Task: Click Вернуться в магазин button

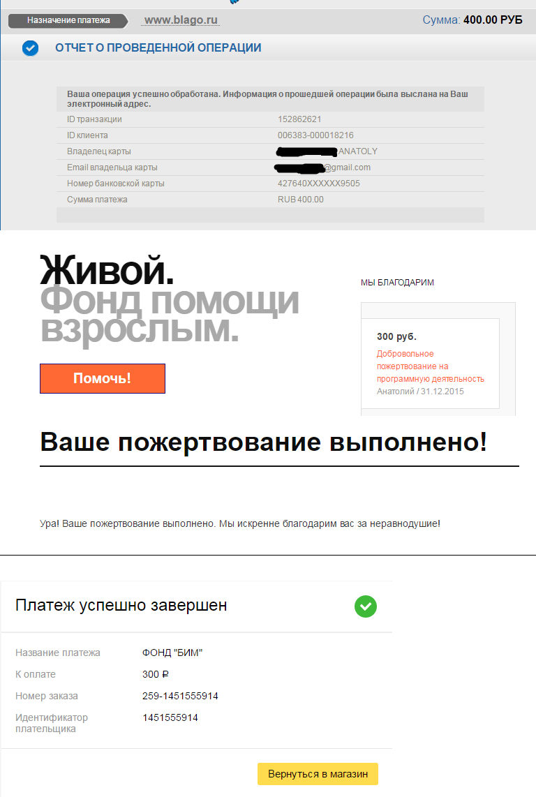Action: point(318,774)
